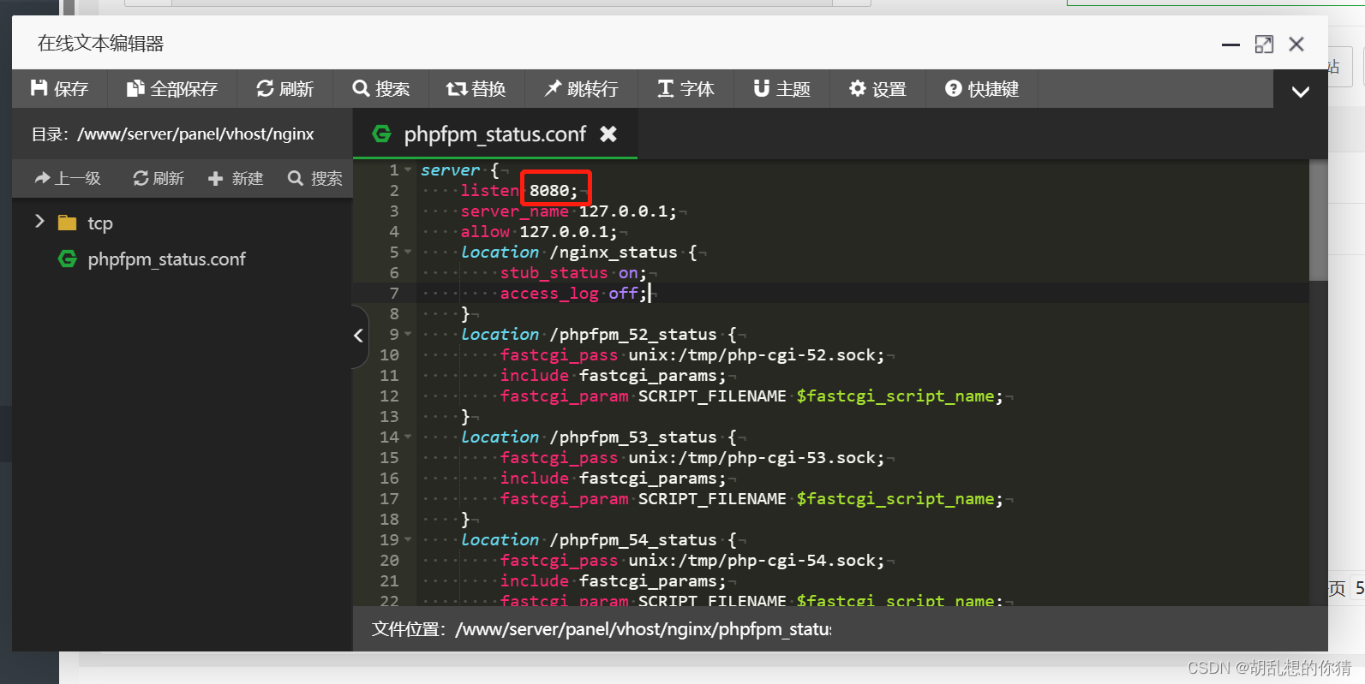This screenshot has height=684, width=1365.
Task: Open the 替换 replace tool
Action: 476,89
